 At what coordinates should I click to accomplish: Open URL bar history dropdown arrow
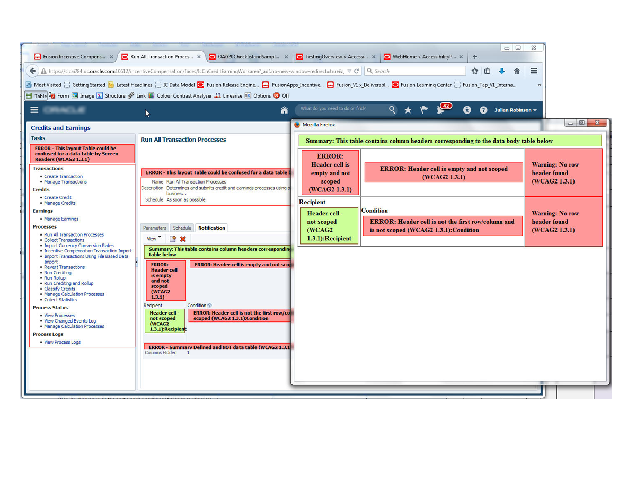pyautogui.click(x=349, y=71)
